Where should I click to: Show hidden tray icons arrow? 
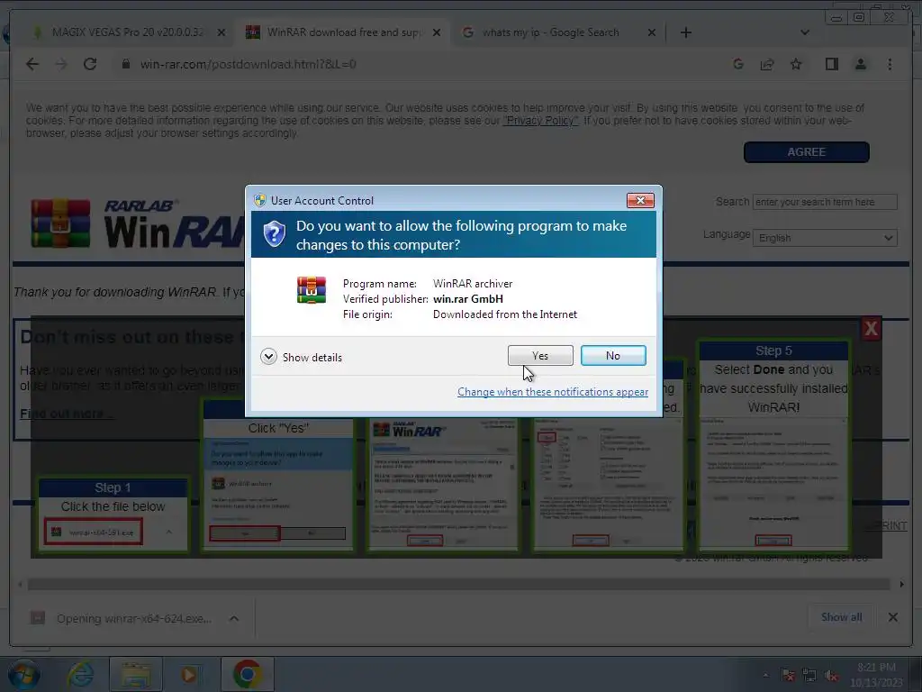pos(765,675)
